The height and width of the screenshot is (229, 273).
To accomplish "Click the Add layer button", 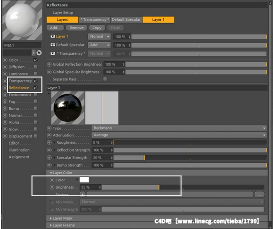I will click(55, 28).
